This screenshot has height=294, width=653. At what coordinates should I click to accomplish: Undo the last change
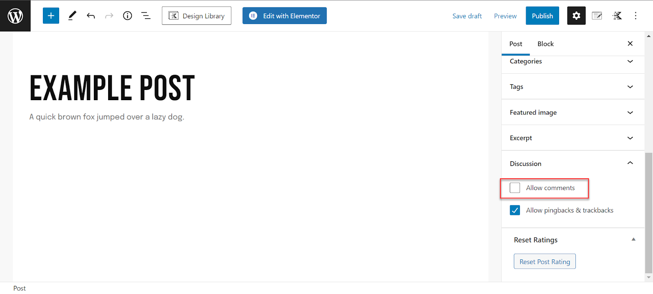click(91, 16)
